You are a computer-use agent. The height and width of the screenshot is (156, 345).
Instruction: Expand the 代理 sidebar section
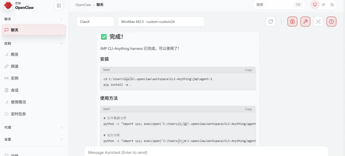click(61, 127)
